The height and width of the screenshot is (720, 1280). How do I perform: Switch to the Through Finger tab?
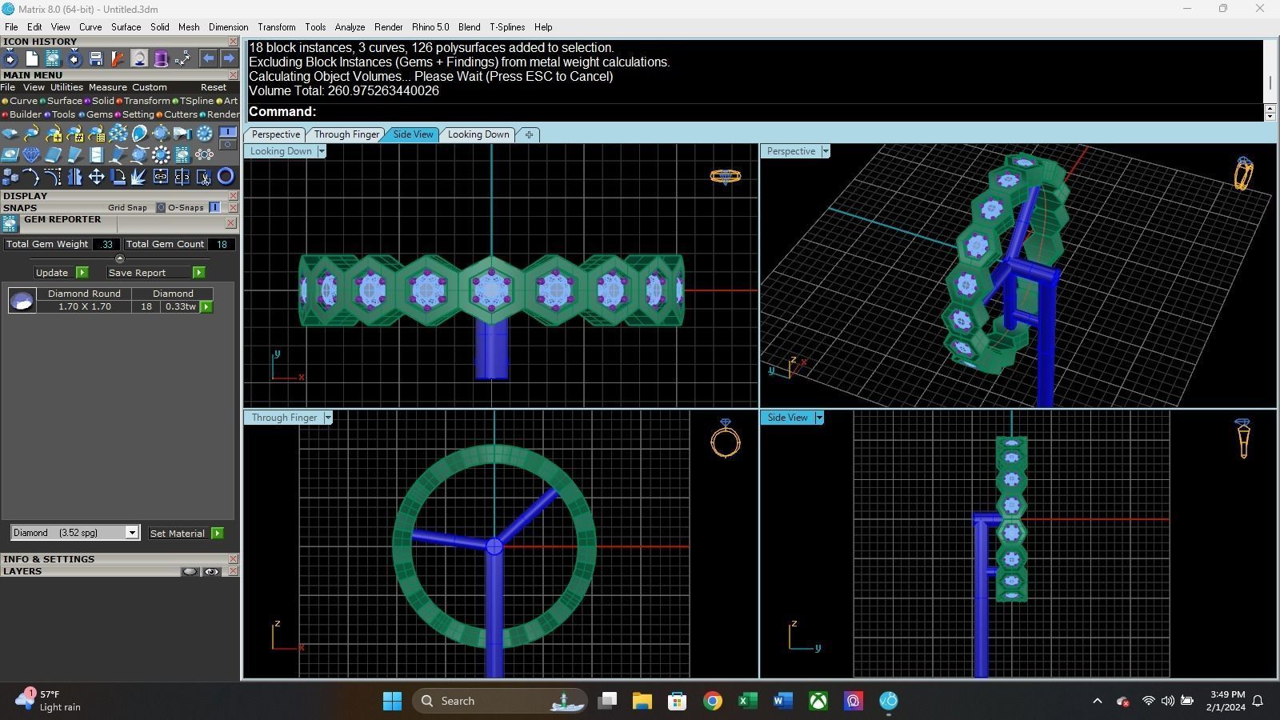346,134
